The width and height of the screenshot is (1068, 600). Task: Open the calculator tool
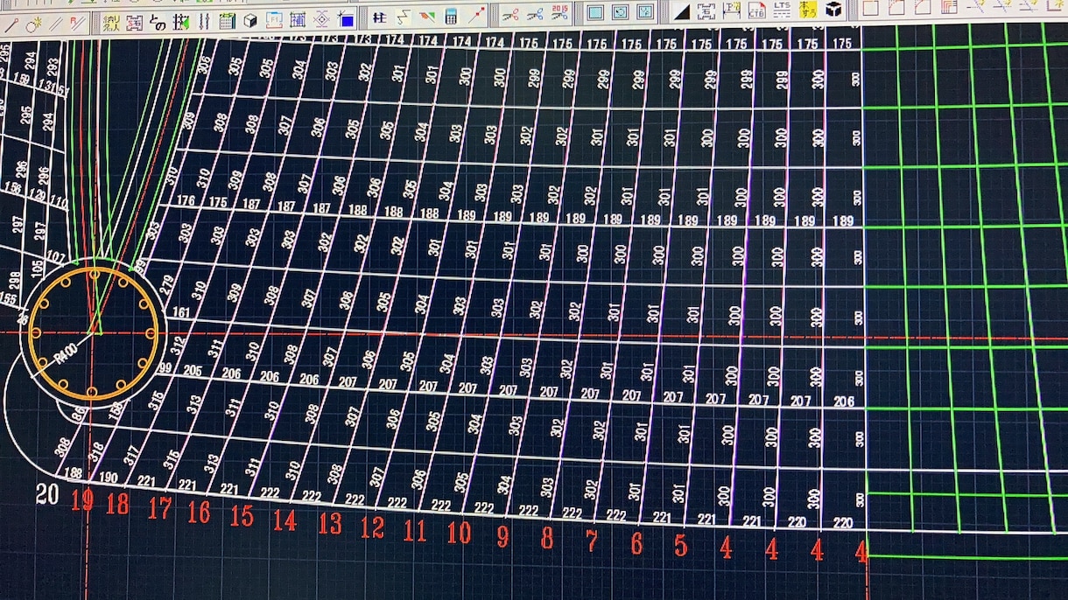coord(450,17)
